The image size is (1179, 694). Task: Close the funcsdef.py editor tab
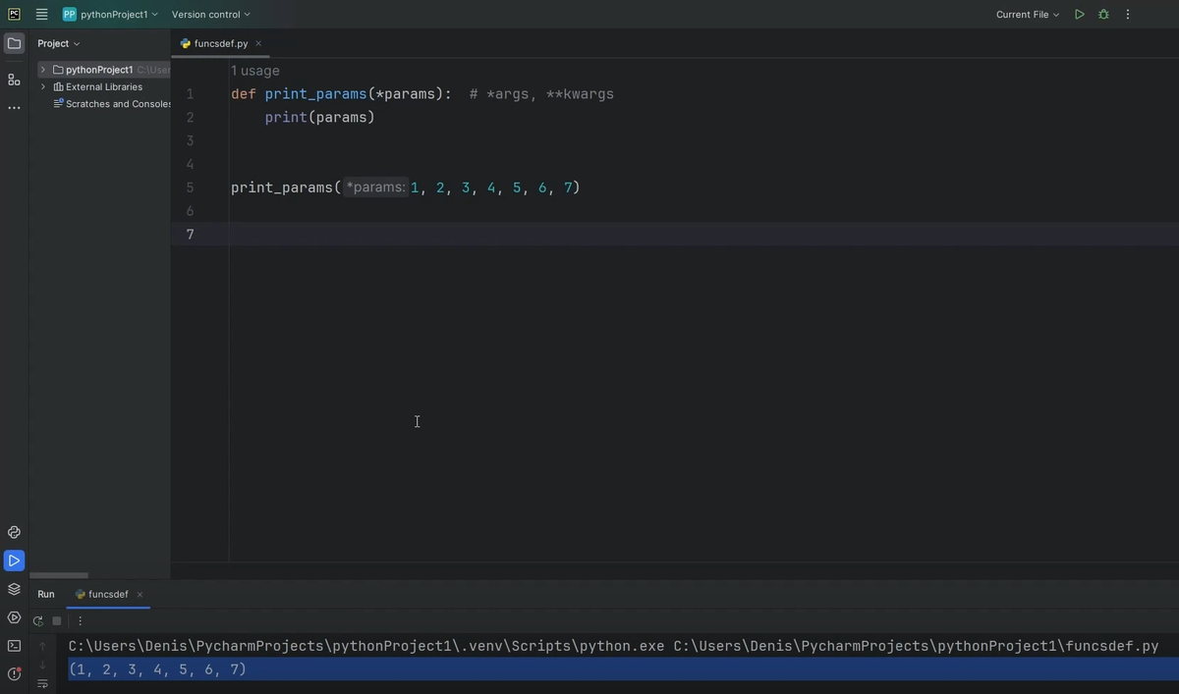pyautogui.click(x=258, y=43)
